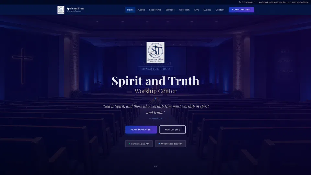Click the scroll-down chevron arrow
Screen dimensions: 311x175
click(x=155, y=166)
